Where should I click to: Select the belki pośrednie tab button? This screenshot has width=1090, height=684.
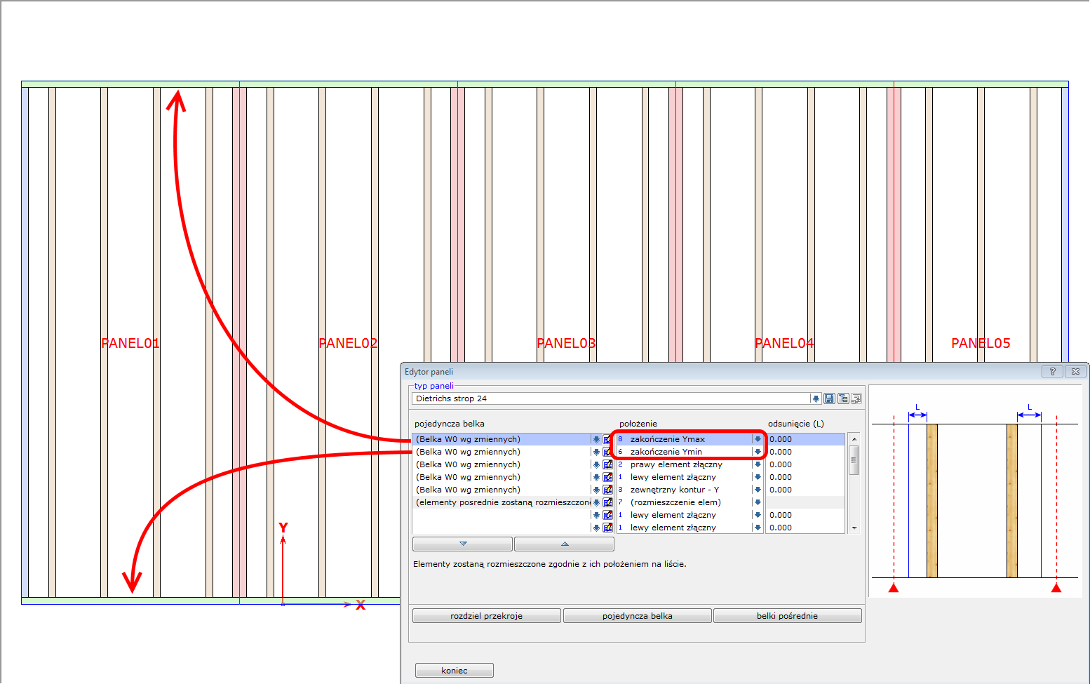[787, 616]
